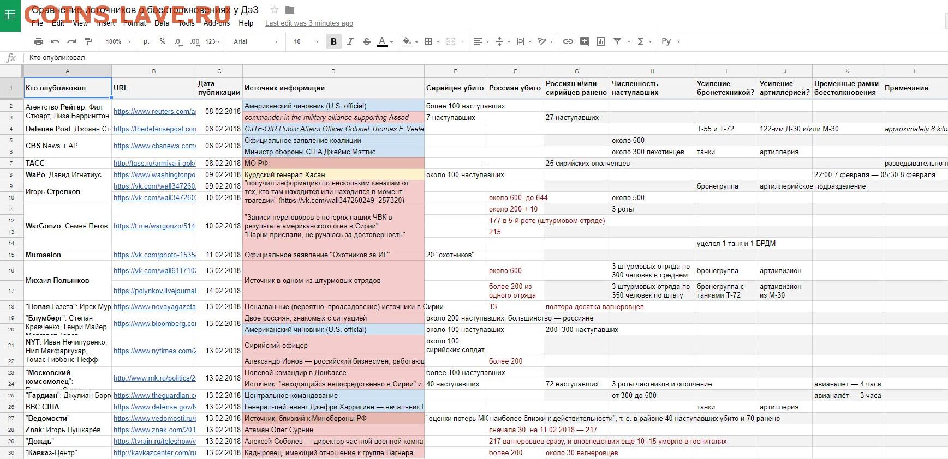Select row 15 header
The height and width of the screenshot is (459, 948).
point(11,255)
